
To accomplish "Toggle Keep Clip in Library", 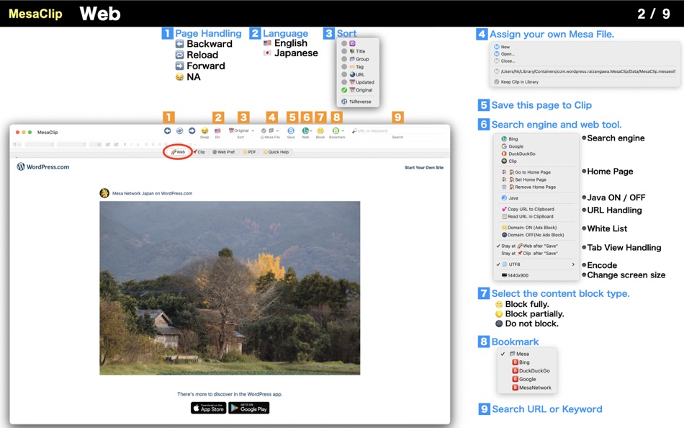I will (516, 81).
